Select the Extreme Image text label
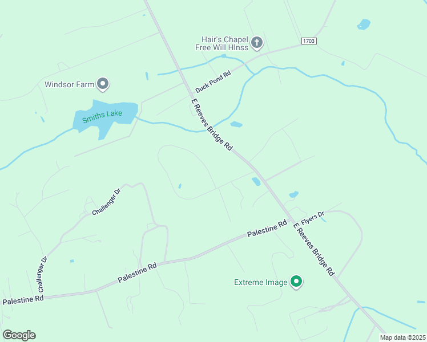Viewport: 427px width, 342px height. click(x=261, y=282)
